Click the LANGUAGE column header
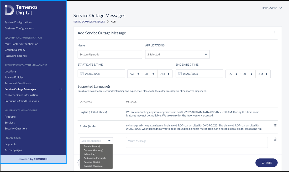The image size is (289, 172). pos(86,102)
